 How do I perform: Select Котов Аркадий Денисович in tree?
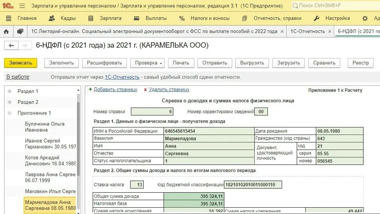pyautogui.click(x=50, y=160)
